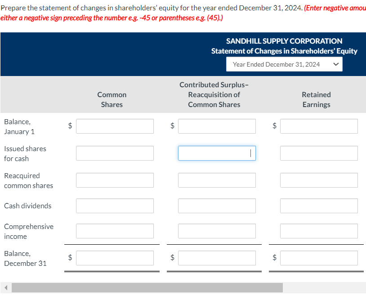Click Contributed Surplus field for Balance, January 1

(x=217, y=126)
